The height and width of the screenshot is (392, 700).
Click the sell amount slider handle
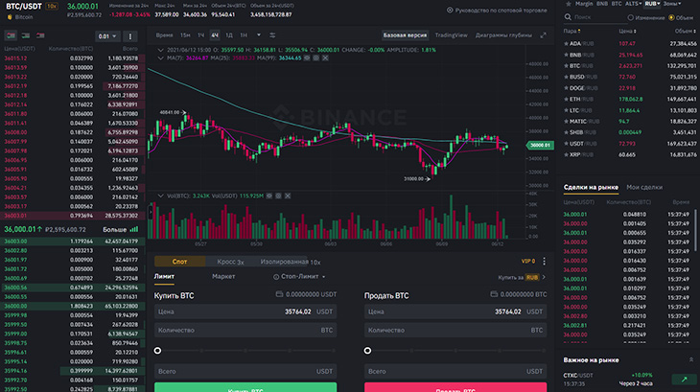coord(367,351)
